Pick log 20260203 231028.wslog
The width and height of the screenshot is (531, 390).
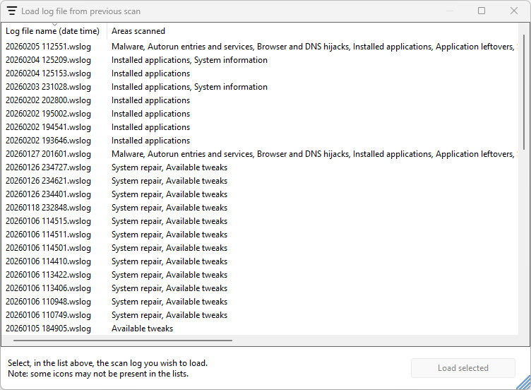click(x=49, y=87)
